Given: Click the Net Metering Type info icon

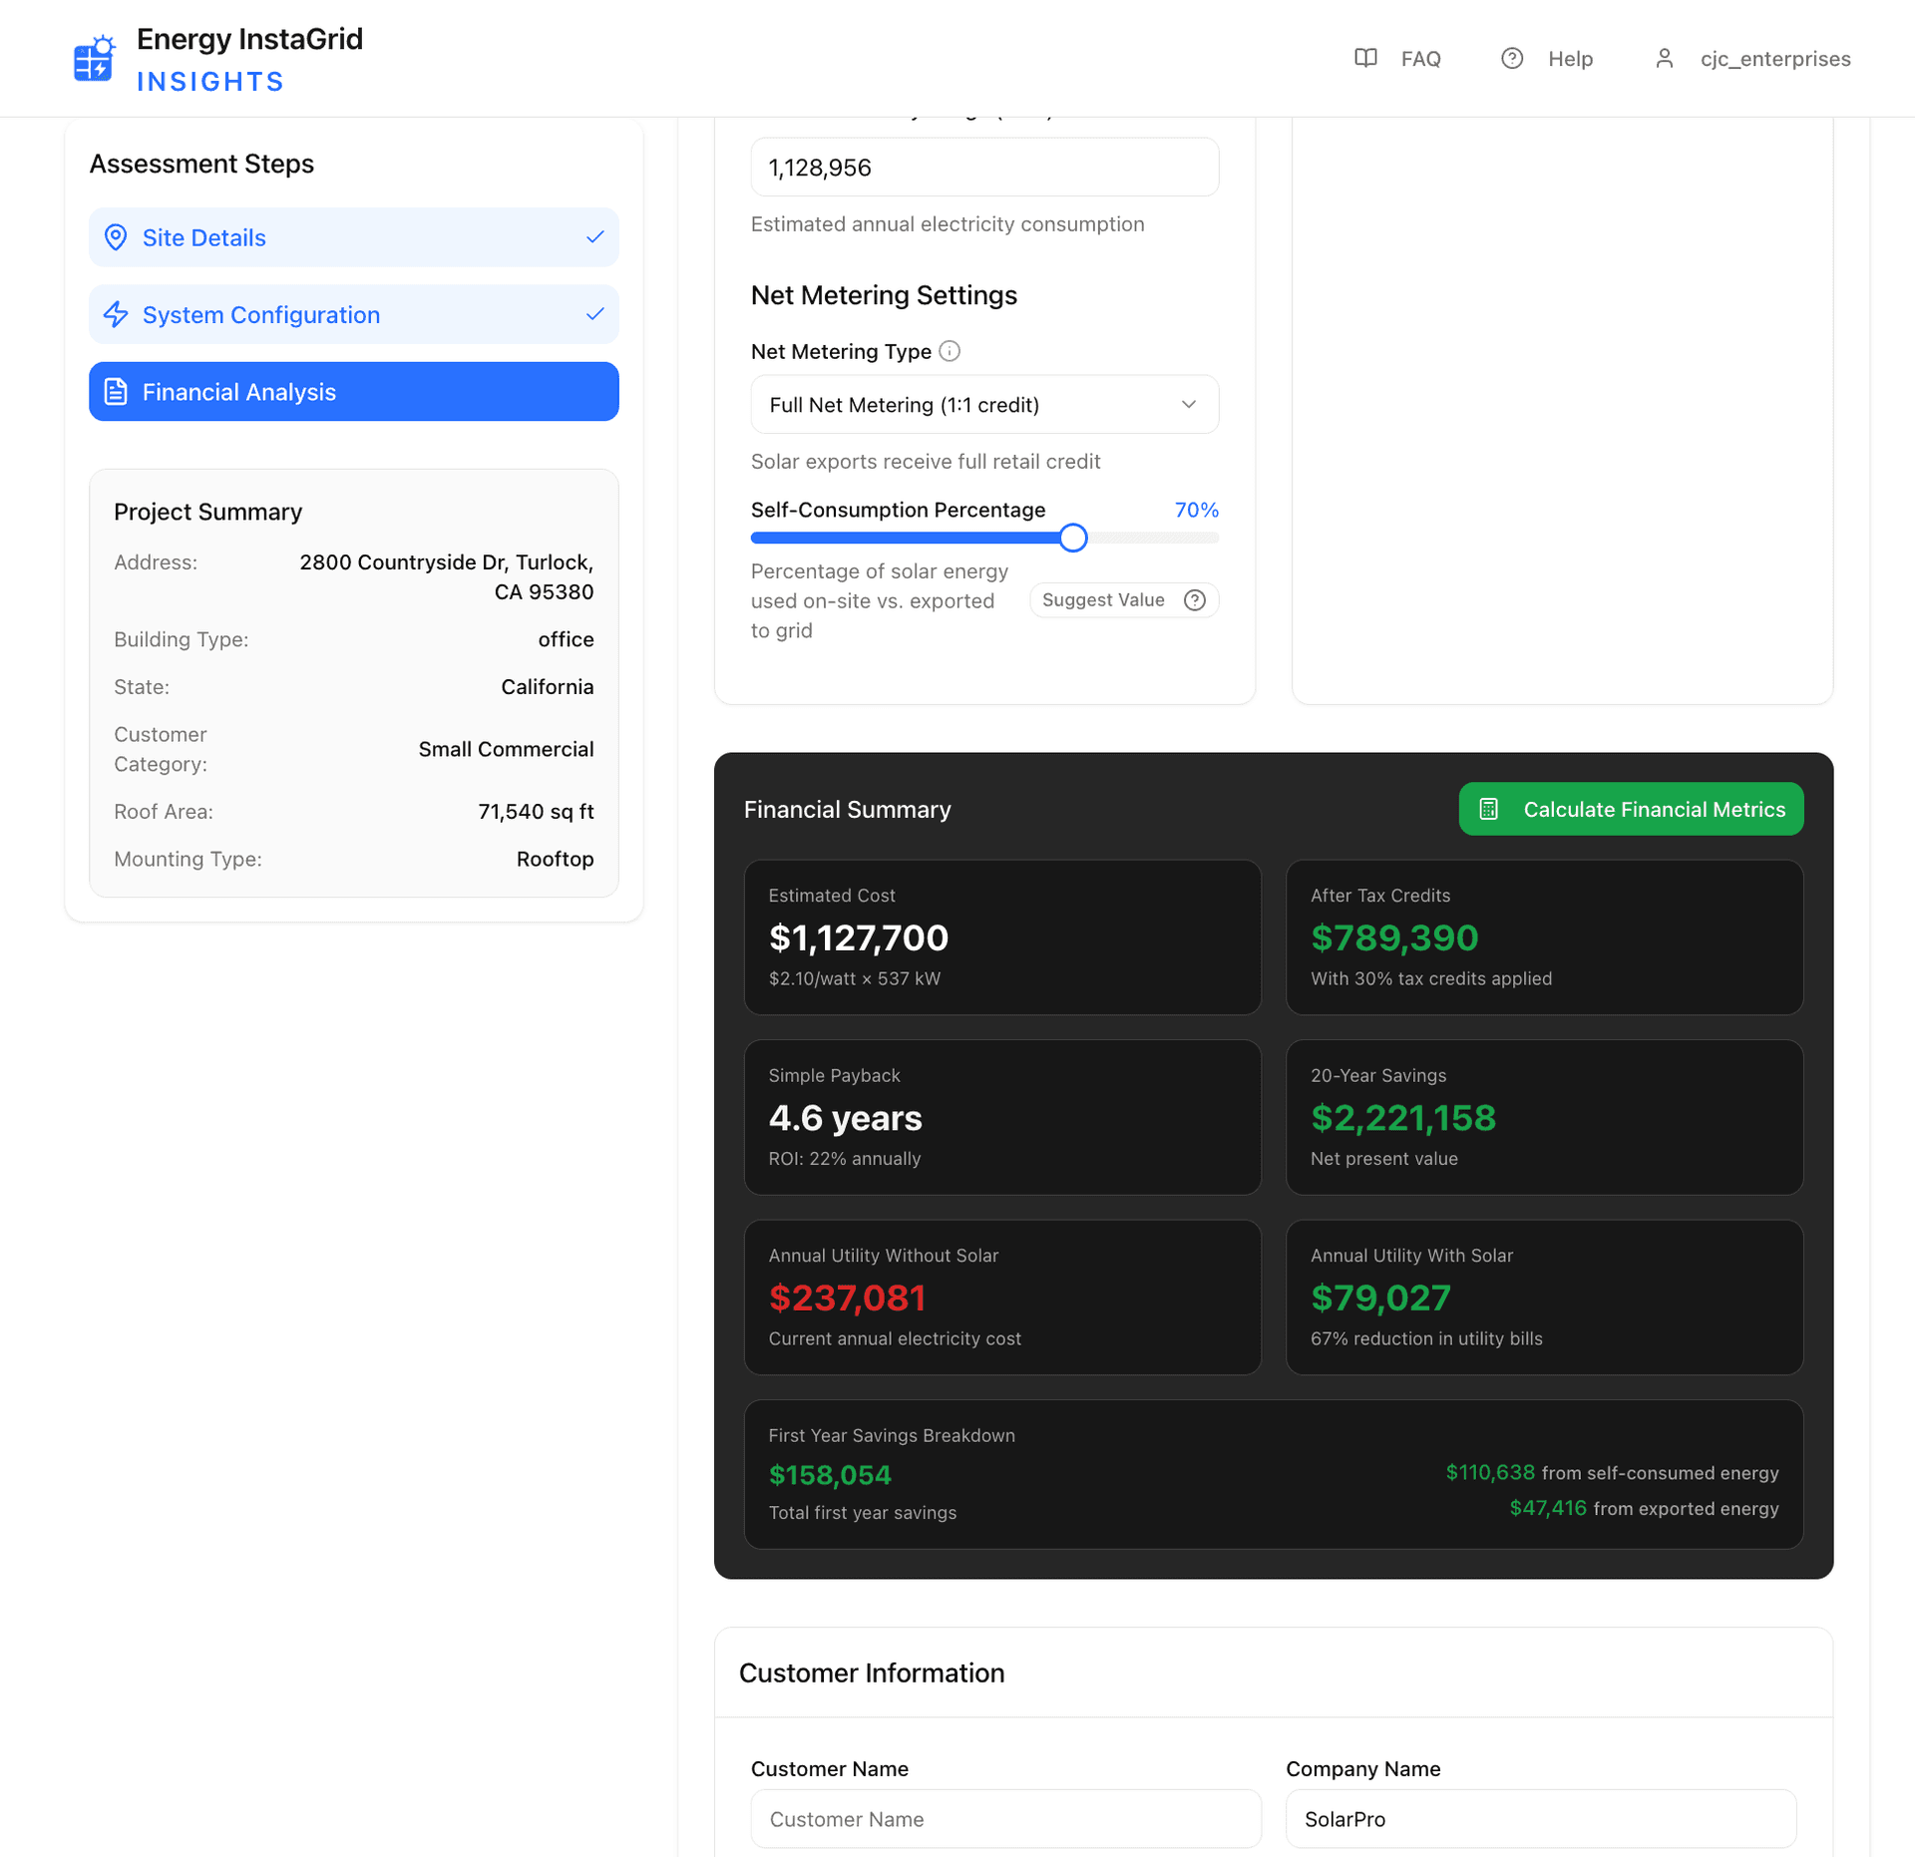Looking at the screenshot, I should (950, 351).
